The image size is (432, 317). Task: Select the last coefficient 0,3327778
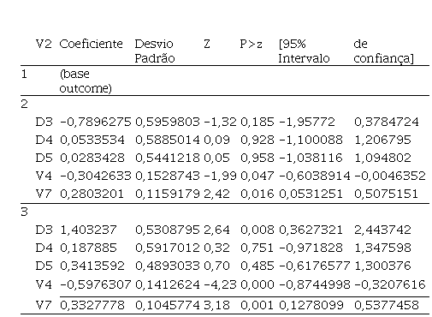pos(92,305)
